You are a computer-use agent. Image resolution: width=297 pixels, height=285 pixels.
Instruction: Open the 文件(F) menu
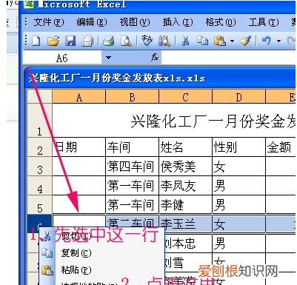pyautogui.click(x=49, y=22)
